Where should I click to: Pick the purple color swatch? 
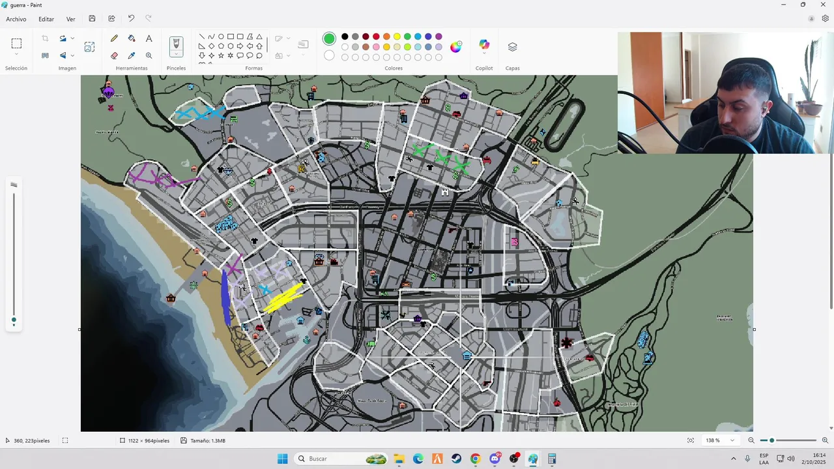[439, 36]
